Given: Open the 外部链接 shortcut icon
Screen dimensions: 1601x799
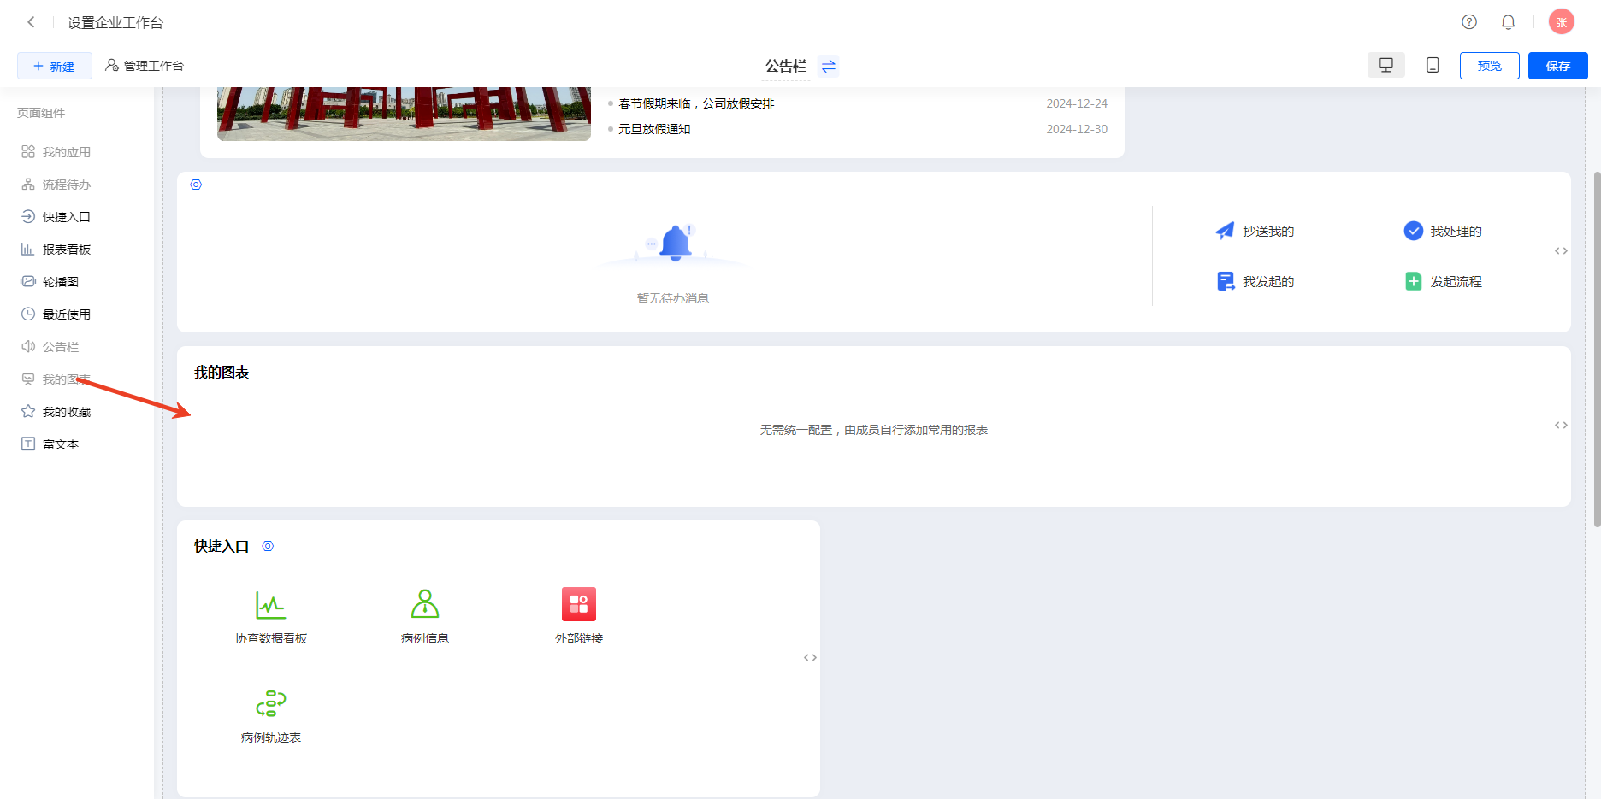Looking at the screenshot, I should (579, 605).
